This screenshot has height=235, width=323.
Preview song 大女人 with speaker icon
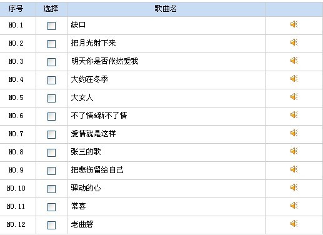(294, 97)
